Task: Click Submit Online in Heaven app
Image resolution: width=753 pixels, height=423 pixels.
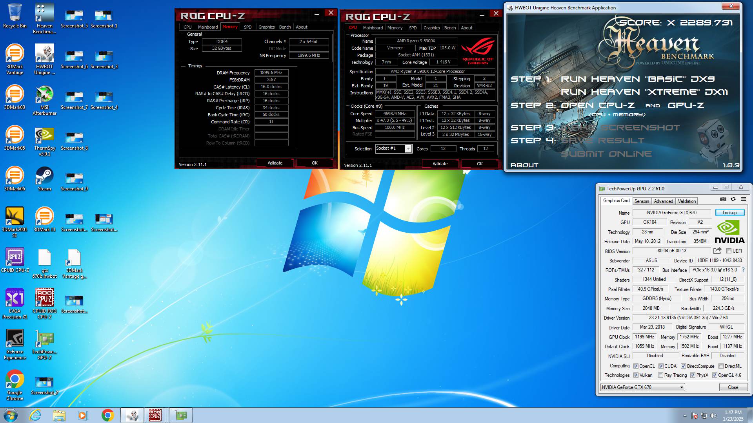Action: tap(606, 154)
